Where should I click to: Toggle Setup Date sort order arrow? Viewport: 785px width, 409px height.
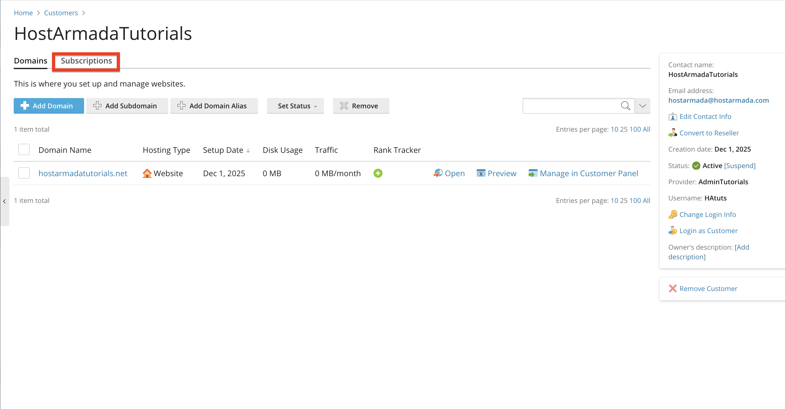tap(248, 150)
